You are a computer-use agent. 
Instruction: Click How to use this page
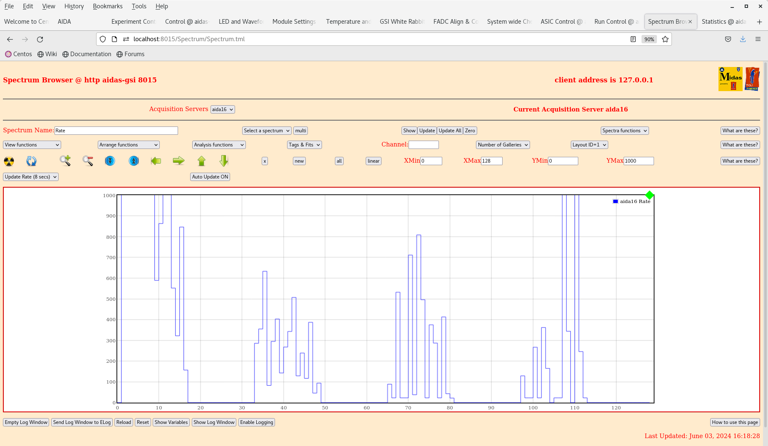(x=735, y=422)
